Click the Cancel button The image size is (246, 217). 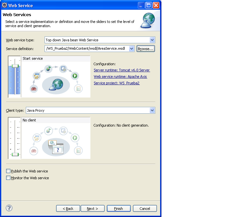click(145, 209)
